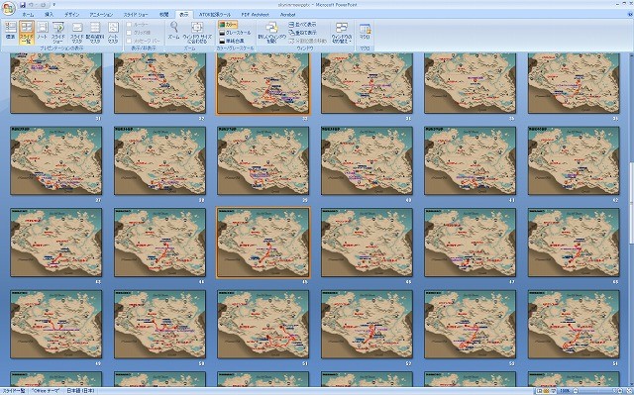The width and height of the screenshot is (634, 395).
Task: Expand the Switch Windows (ウィンドウの切り替え) dropdown
Action: point(342,33)
